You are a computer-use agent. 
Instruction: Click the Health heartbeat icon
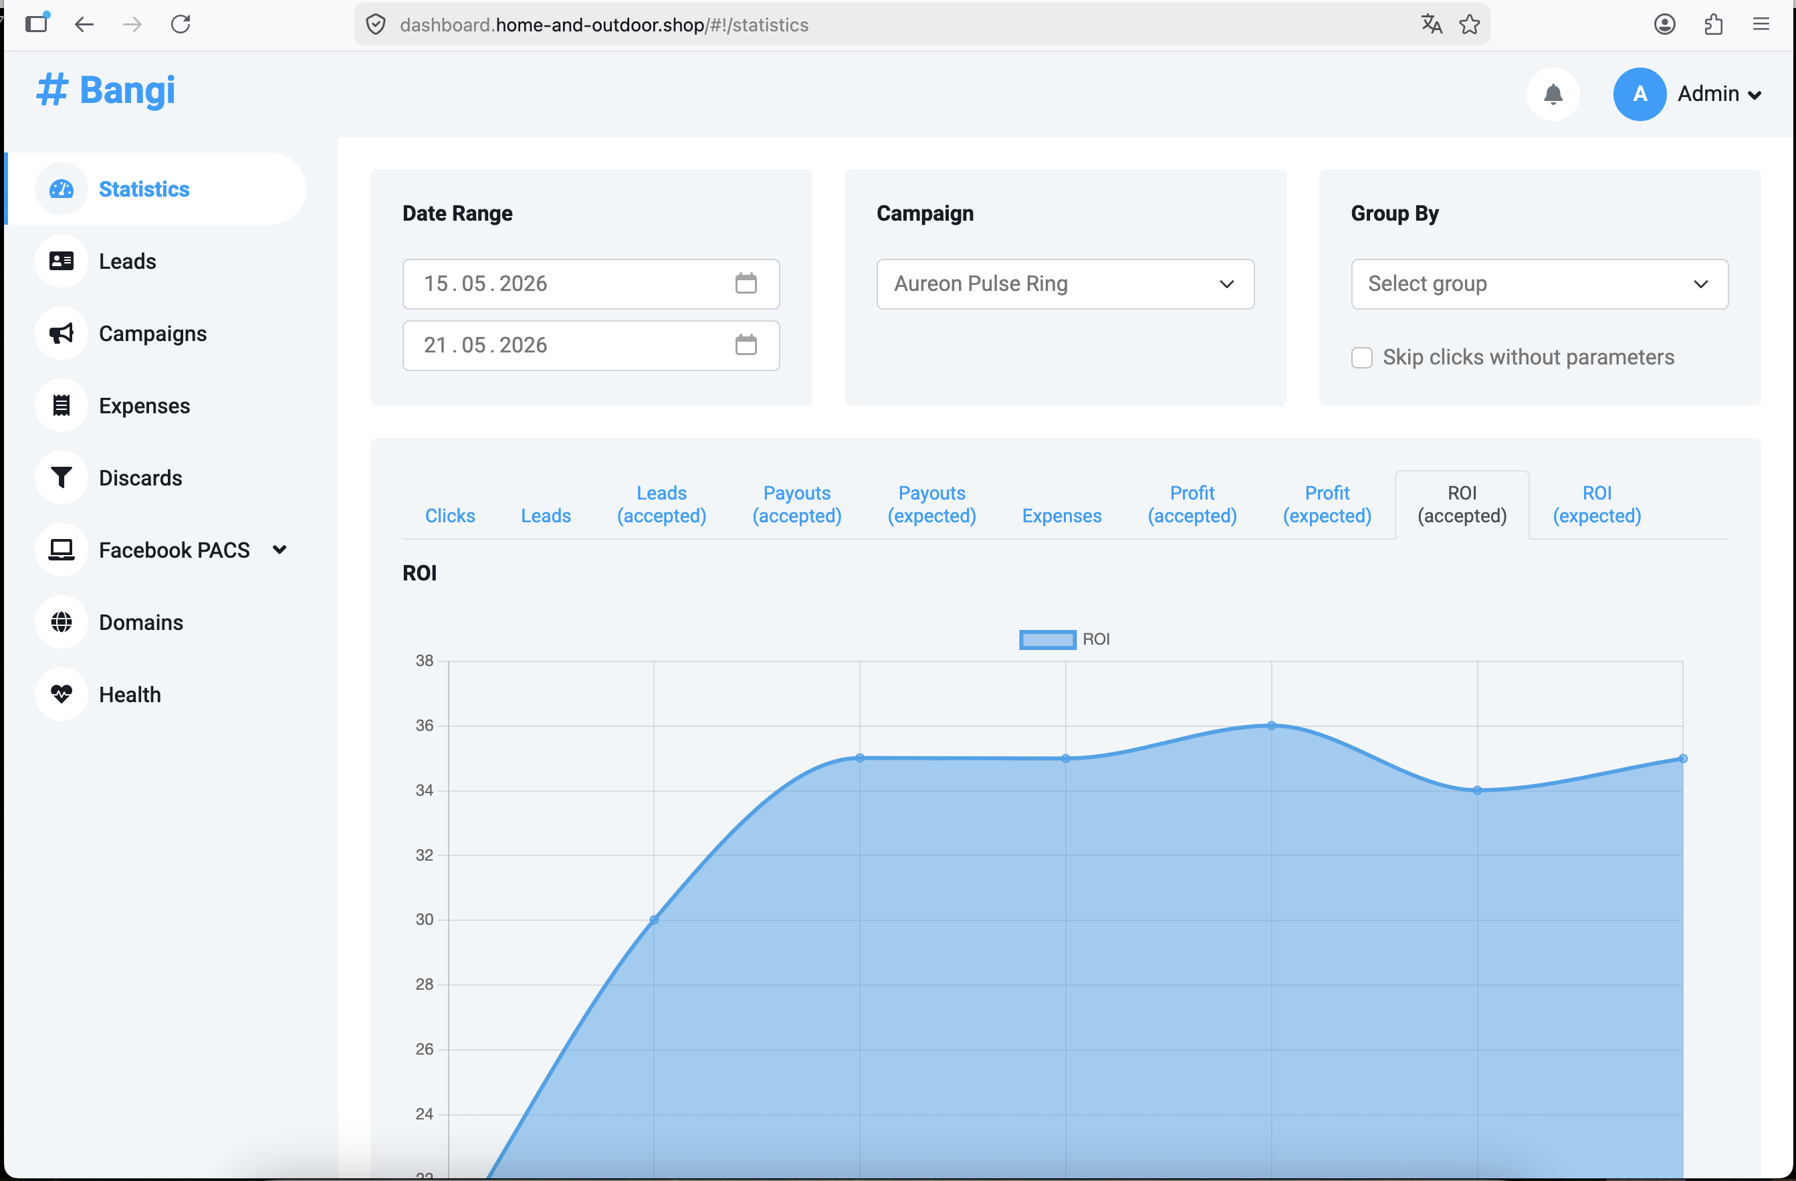61,694
